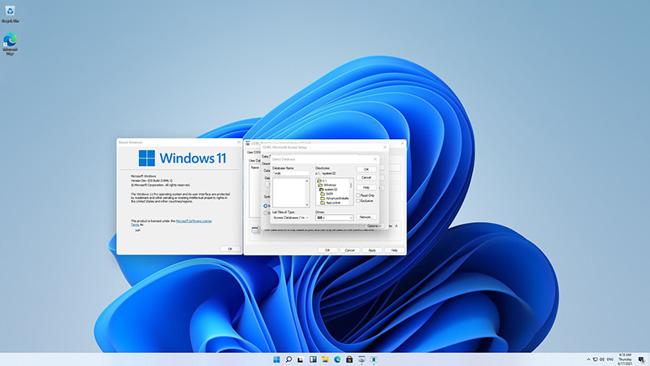The image size is (650, 366).
Task: Select AppLocker folder in Directories list
Action: [x=331, y=203]
